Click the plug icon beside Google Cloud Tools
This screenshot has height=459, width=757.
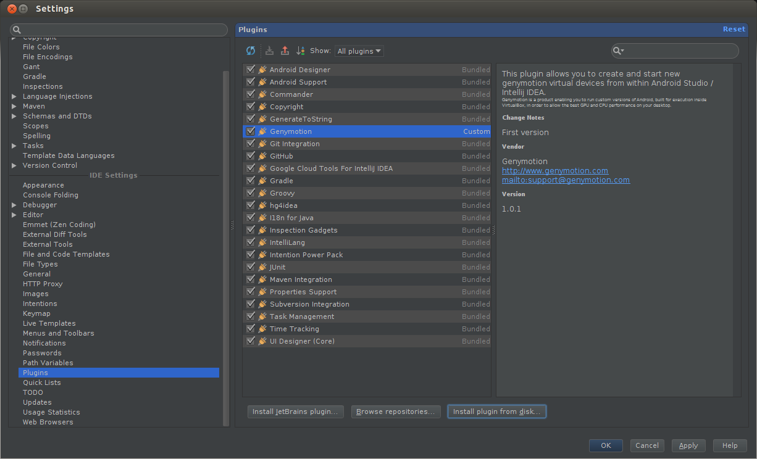click(262, 168)
